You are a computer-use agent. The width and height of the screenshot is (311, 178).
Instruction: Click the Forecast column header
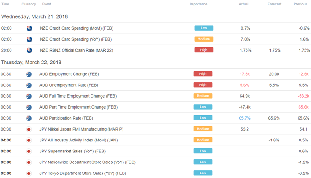274,4
